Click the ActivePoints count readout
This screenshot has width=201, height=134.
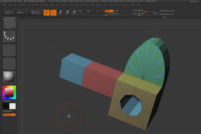pos(167,11)
